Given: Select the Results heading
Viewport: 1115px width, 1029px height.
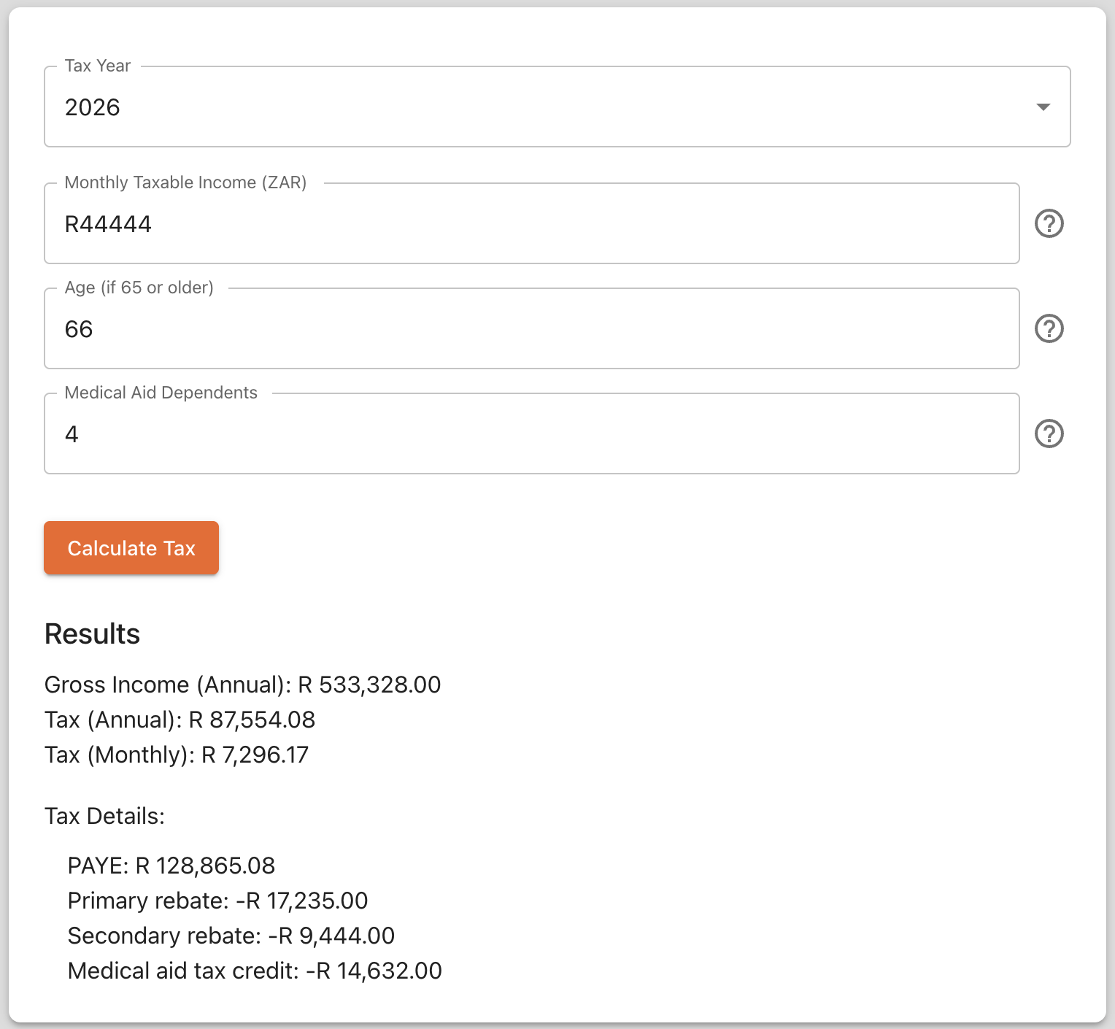Looking at the screenshot, I should coord(92,634).
